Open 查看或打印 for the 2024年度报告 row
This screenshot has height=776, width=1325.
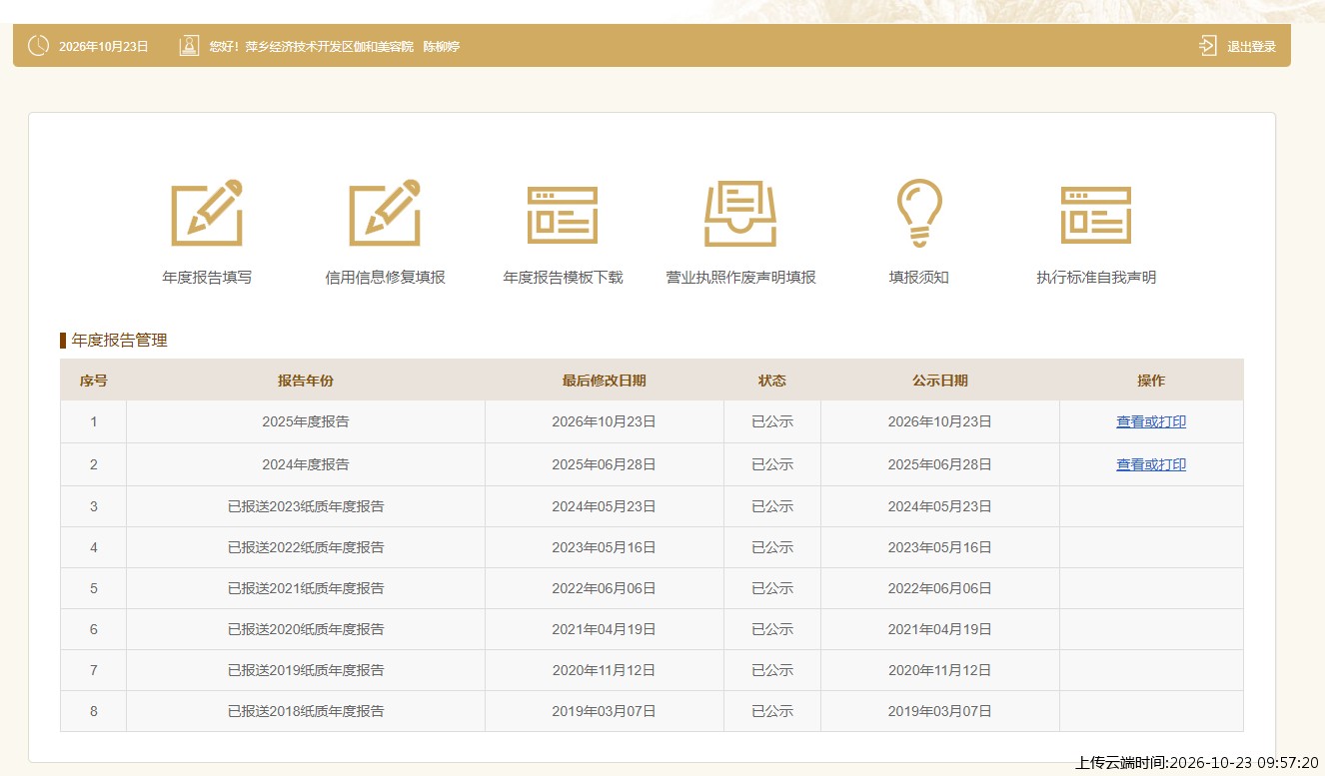(1151, 464)
